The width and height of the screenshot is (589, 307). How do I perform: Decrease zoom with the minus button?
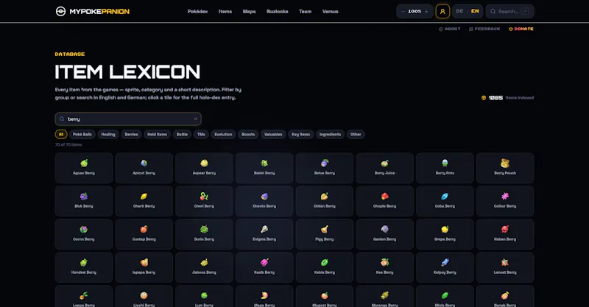click(403, 12)
